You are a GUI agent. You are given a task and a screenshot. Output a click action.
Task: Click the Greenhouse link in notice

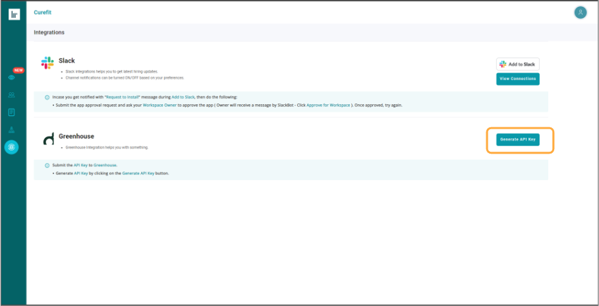pos(105,166)
